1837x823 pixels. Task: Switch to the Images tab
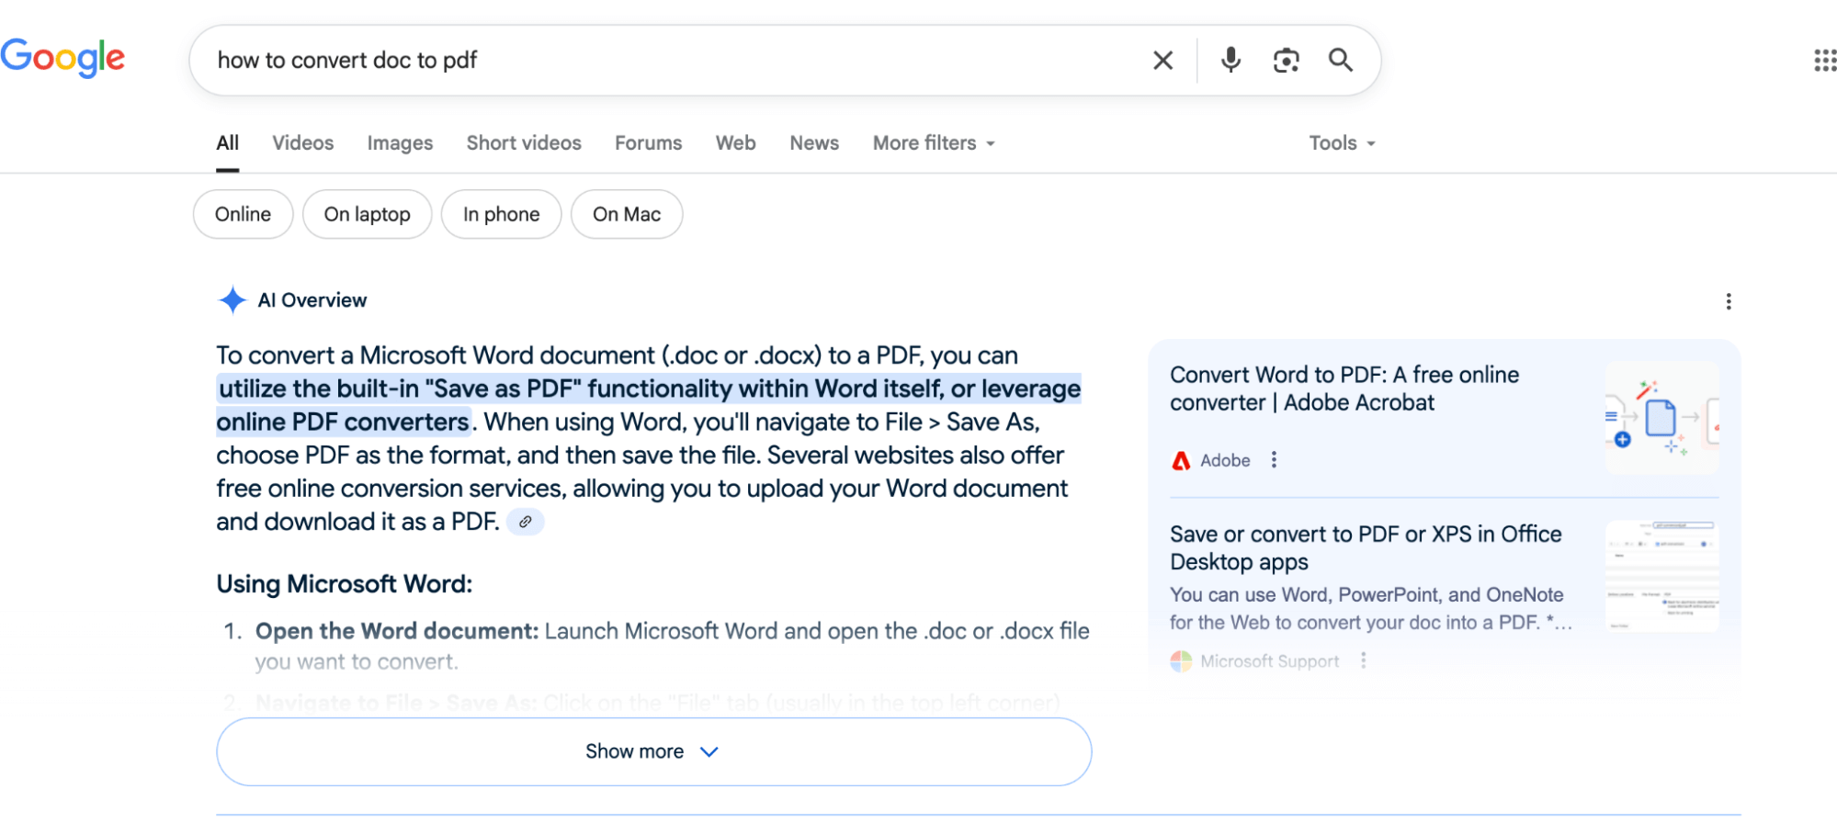pyautogui.click(x=400, y=143)
